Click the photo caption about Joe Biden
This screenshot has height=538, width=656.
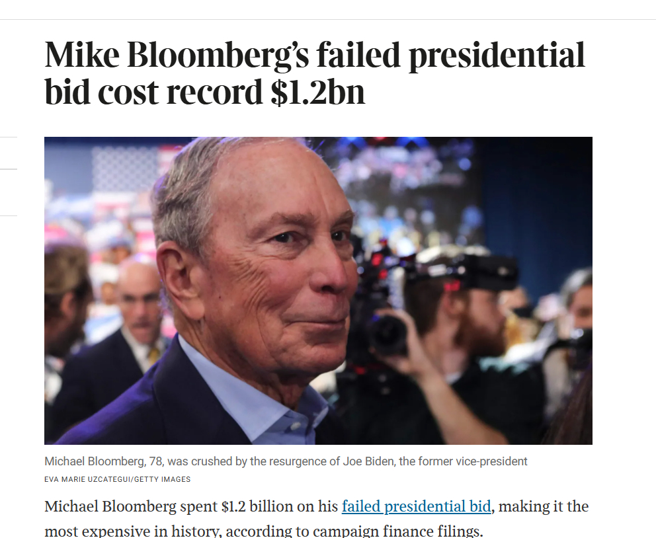[x=286, y=461]
